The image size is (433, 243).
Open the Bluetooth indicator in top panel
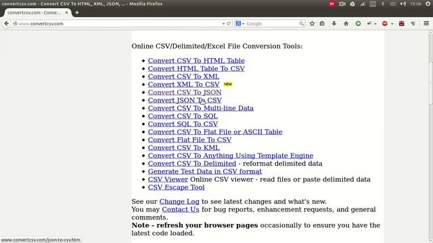coord(382,4)
